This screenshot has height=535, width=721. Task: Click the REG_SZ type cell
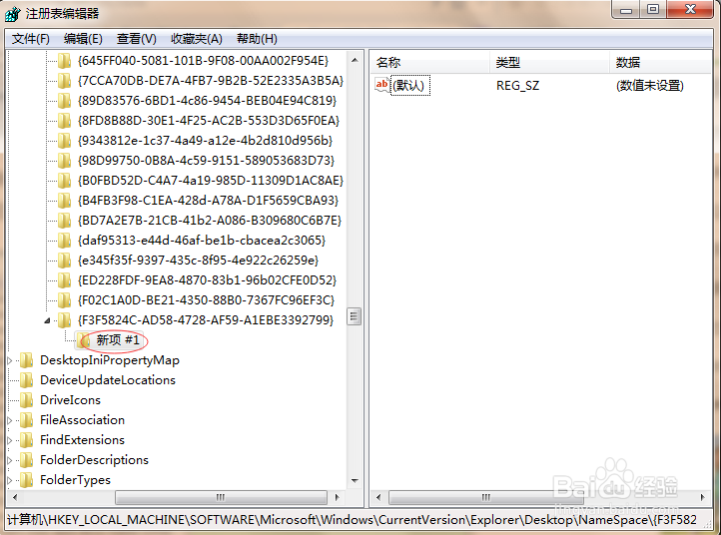pyautogui.click(x=517, y=86)
